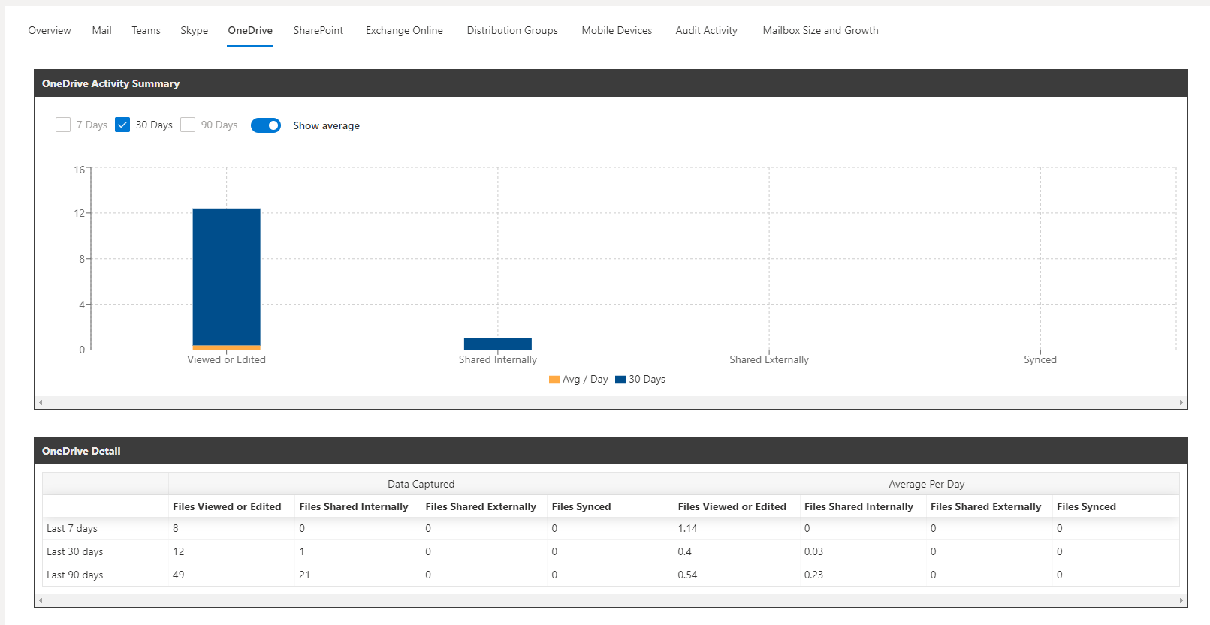Enable the 90 Days checkbox
Viewport: 1210px width, 625px height.
coord(188,125)
